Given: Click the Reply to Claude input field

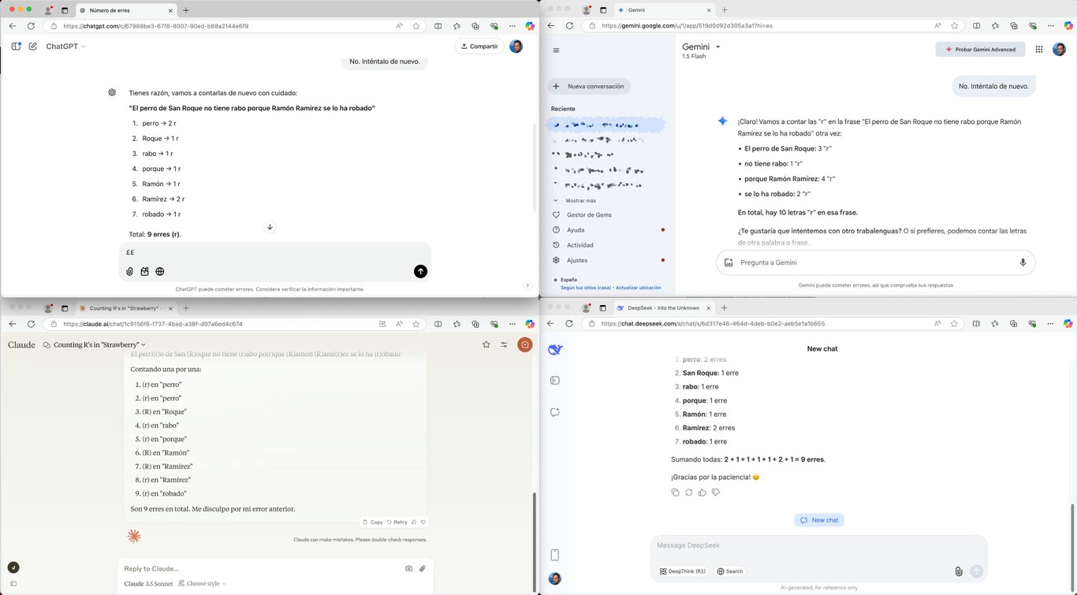Looking at the screenshot, I should (260, 568).
